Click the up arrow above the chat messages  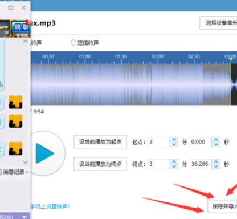[x=26, y=42]
